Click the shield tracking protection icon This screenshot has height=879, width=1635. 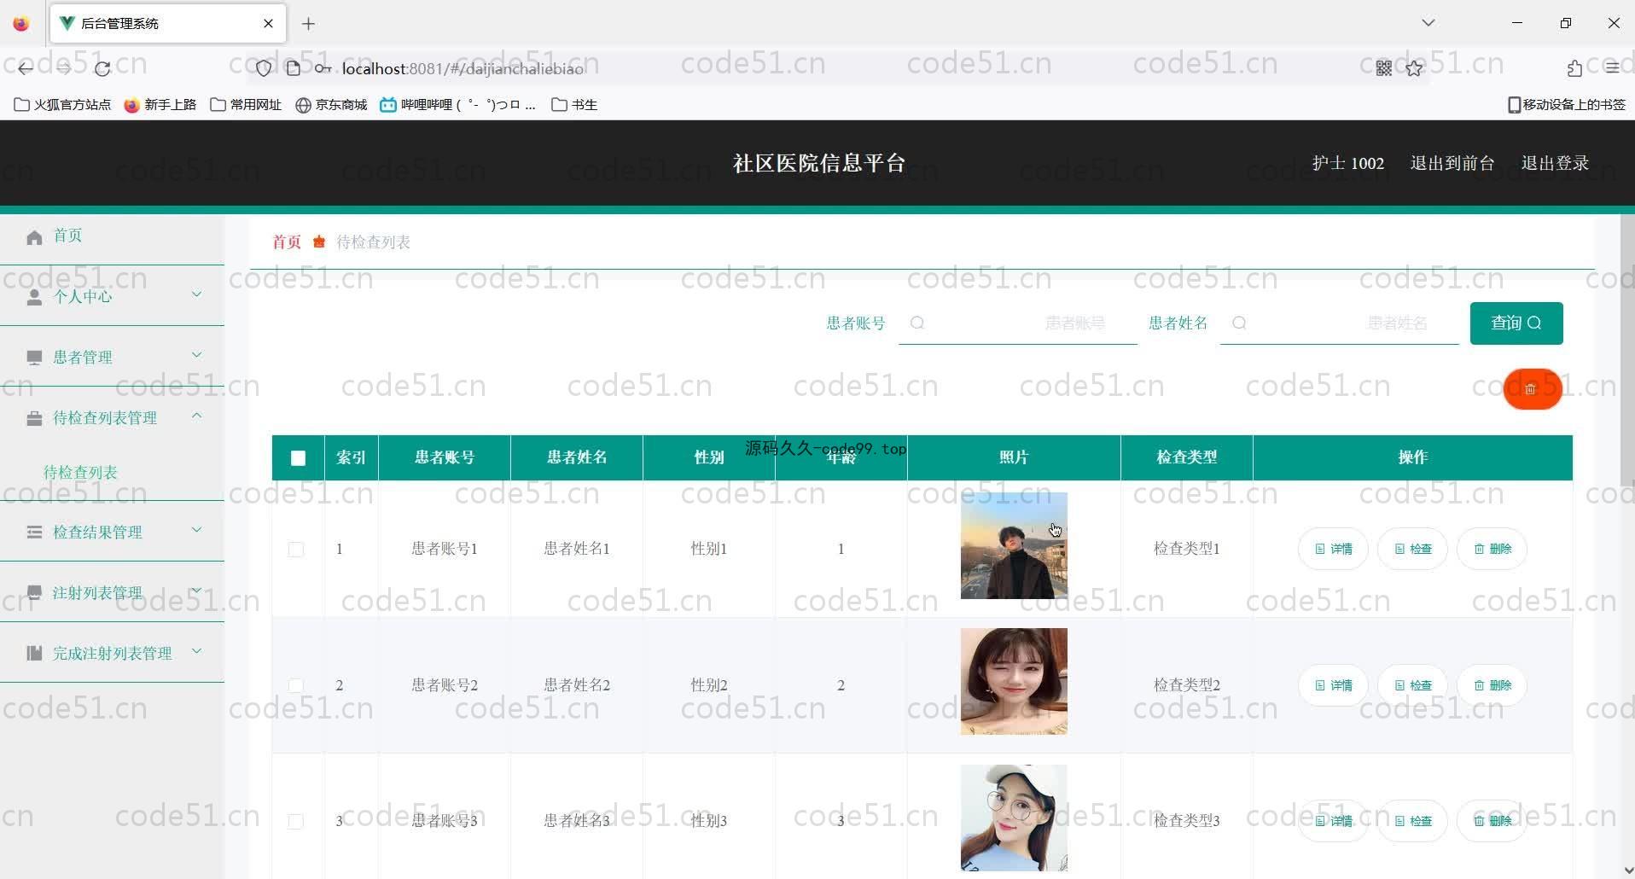click(264, 68)
